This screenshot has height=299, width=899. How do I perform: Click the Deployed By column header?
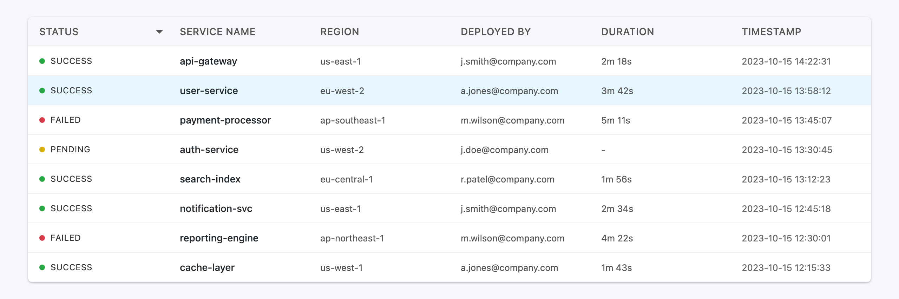click(496, 32)
